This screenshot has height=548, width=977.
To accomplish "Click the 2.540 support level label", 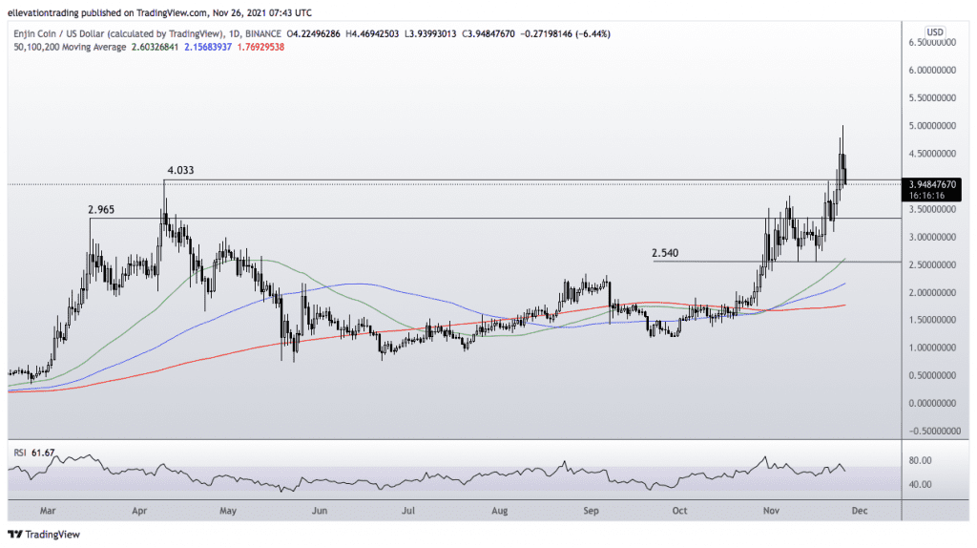I will (x=665, y=252).
